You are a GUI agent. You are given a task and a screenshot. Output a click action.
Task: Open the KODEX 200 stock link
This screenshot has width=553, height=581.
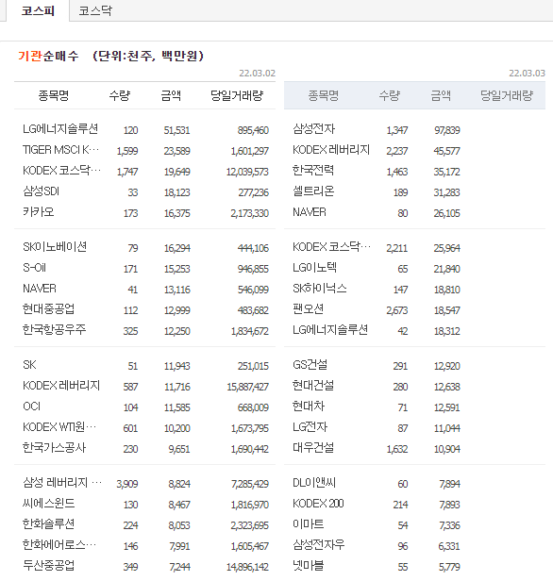click(318, 504)
